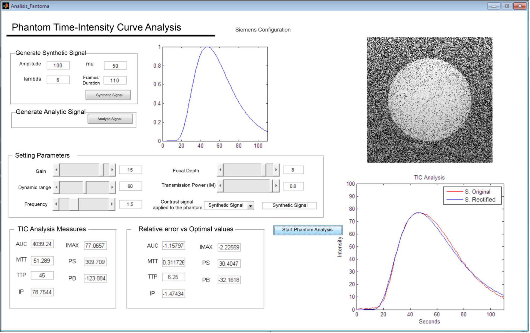Select the PS measure value 309.709
The width and height of the screenshot is (530, 333).
95,262
